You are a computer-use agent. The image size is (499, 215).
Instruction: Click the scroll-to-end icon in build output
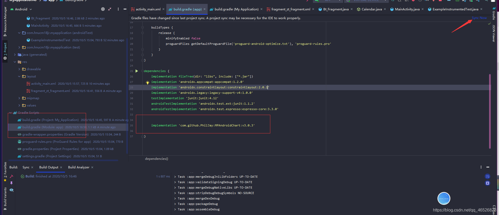tap(488, 183)
